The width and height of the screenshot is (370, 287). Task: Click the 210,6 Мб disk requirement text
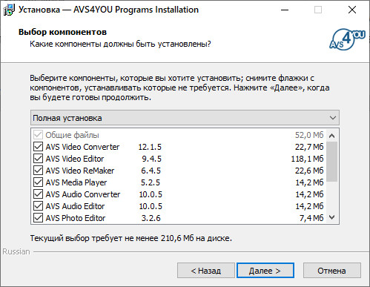pyautogui.click(x=177, y=238)
